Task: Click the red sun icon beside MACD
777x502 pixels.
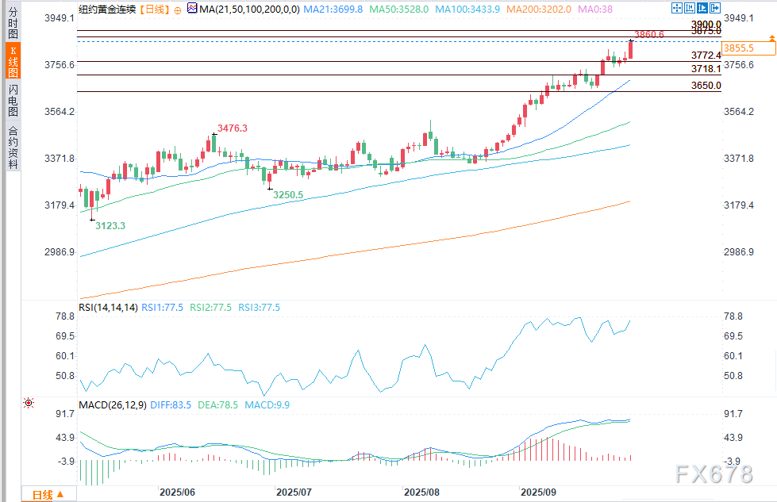Action: (29, 403)
